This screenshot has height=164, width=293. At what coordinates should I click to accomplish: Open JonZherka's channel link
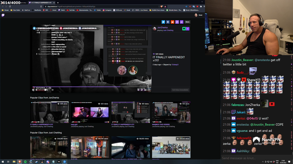pyautogui.click(x=163, y=27)
